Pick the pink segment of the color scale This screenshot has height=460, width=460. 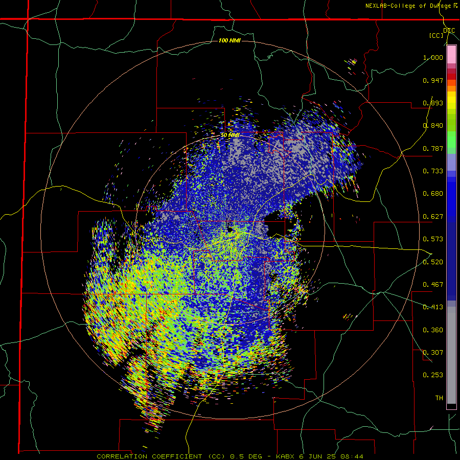click(451, 55)
